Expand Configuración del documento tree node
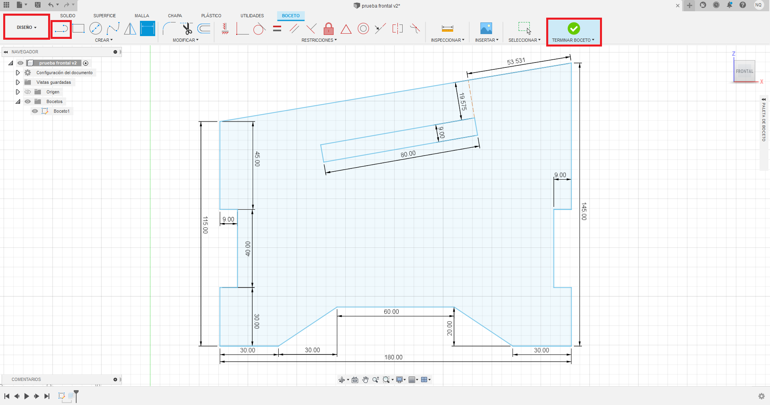770x405 pixels. 18,73
